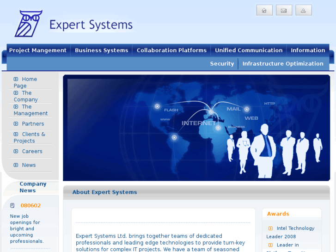Click the world map banner image
The height and width of the screenshot is (252, 336).
tap(196, 128)
